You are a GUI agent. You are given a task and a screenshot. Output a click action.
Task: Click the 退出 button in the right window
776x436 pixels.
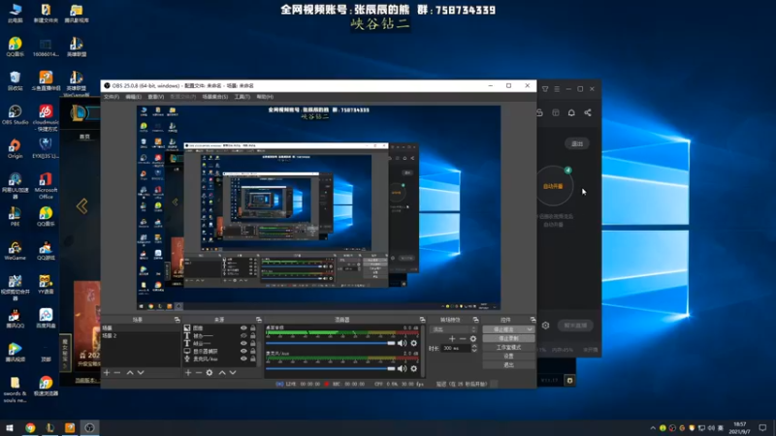click(x=577, y=143)
